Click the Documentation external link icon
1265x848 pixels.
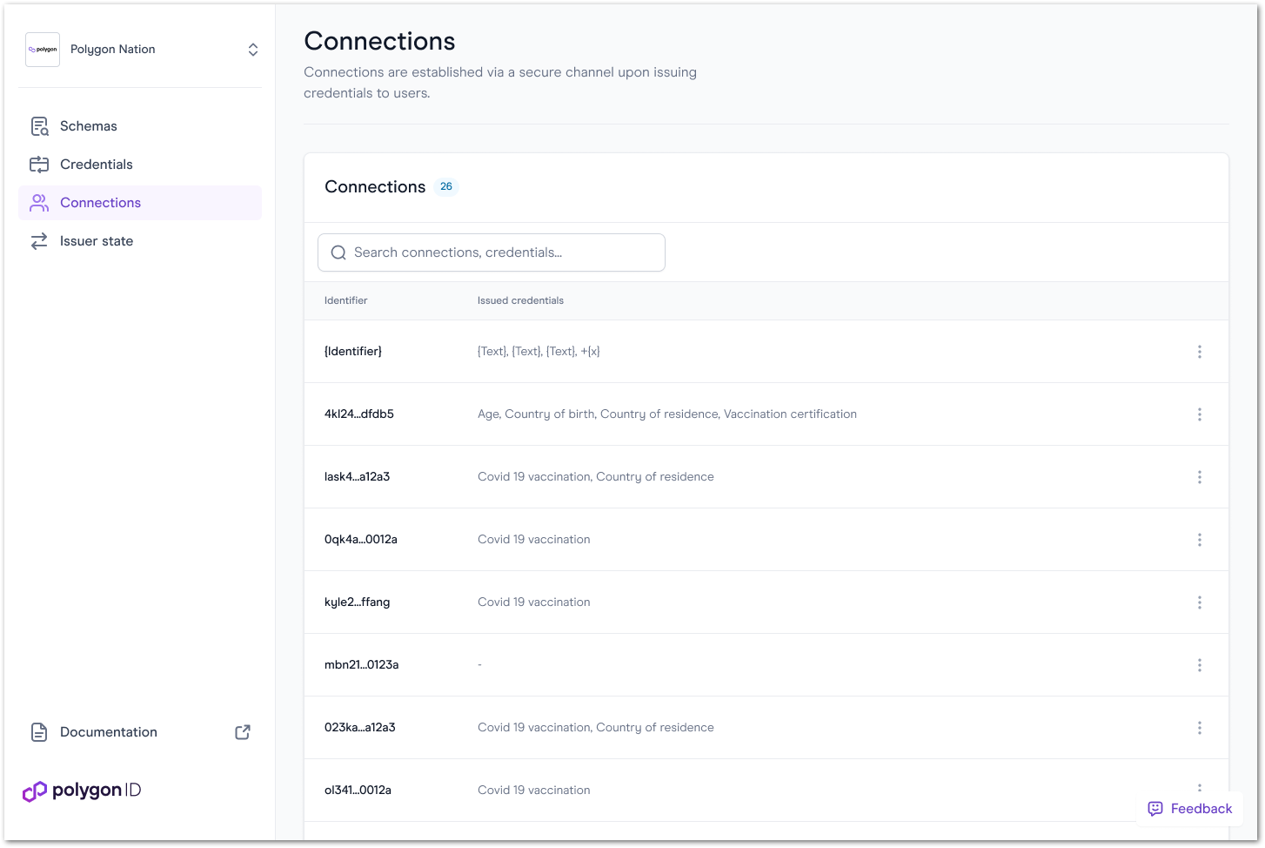click(x=243, y=732)
